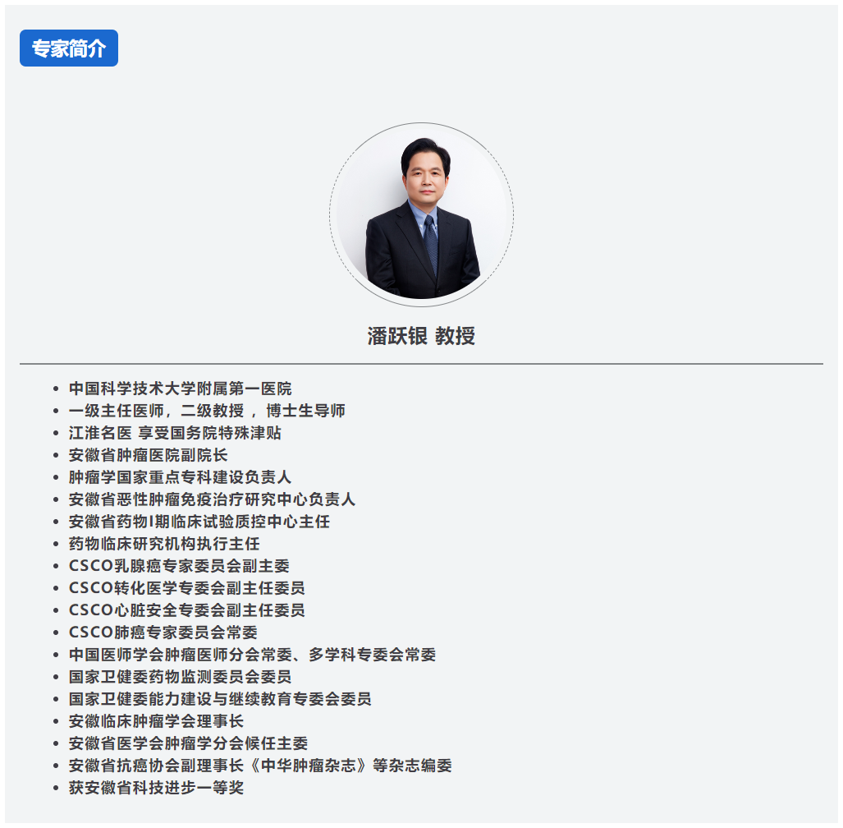Click CSCO转化医学专委会副主任委员 entry
The image size is (843, 828).
[x=186, y=588]
